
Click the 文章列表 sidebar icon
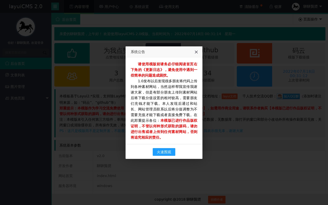pos(7,75)
